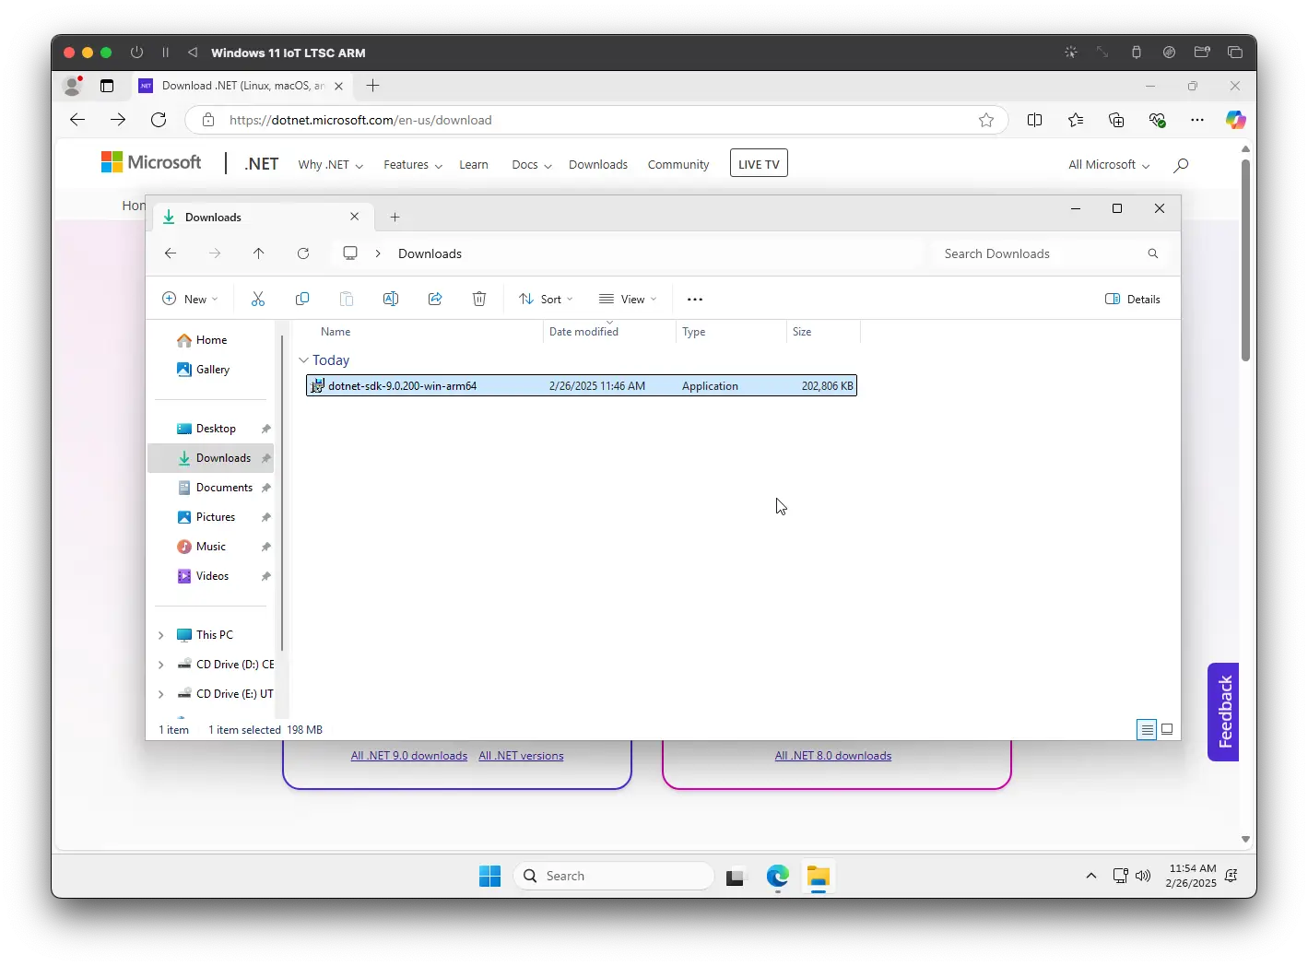Toggle the Details pane button
Image resolution: width=1308 pixels, height=966 pixels.
click(1132, 299)
